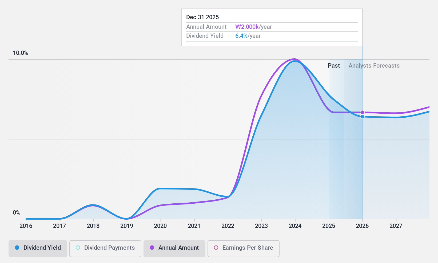This screenshot has width=438, height=263.
Task: Click the 2025 x-axis label
Action: [329, 226]
